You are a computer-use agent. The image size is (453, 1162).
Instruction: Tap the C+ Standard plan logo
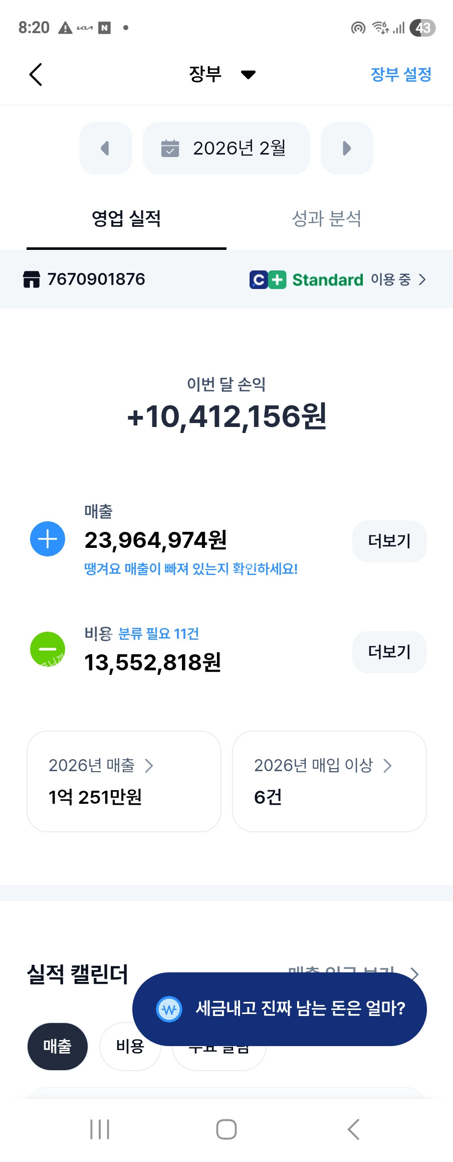tap(268, 279)
